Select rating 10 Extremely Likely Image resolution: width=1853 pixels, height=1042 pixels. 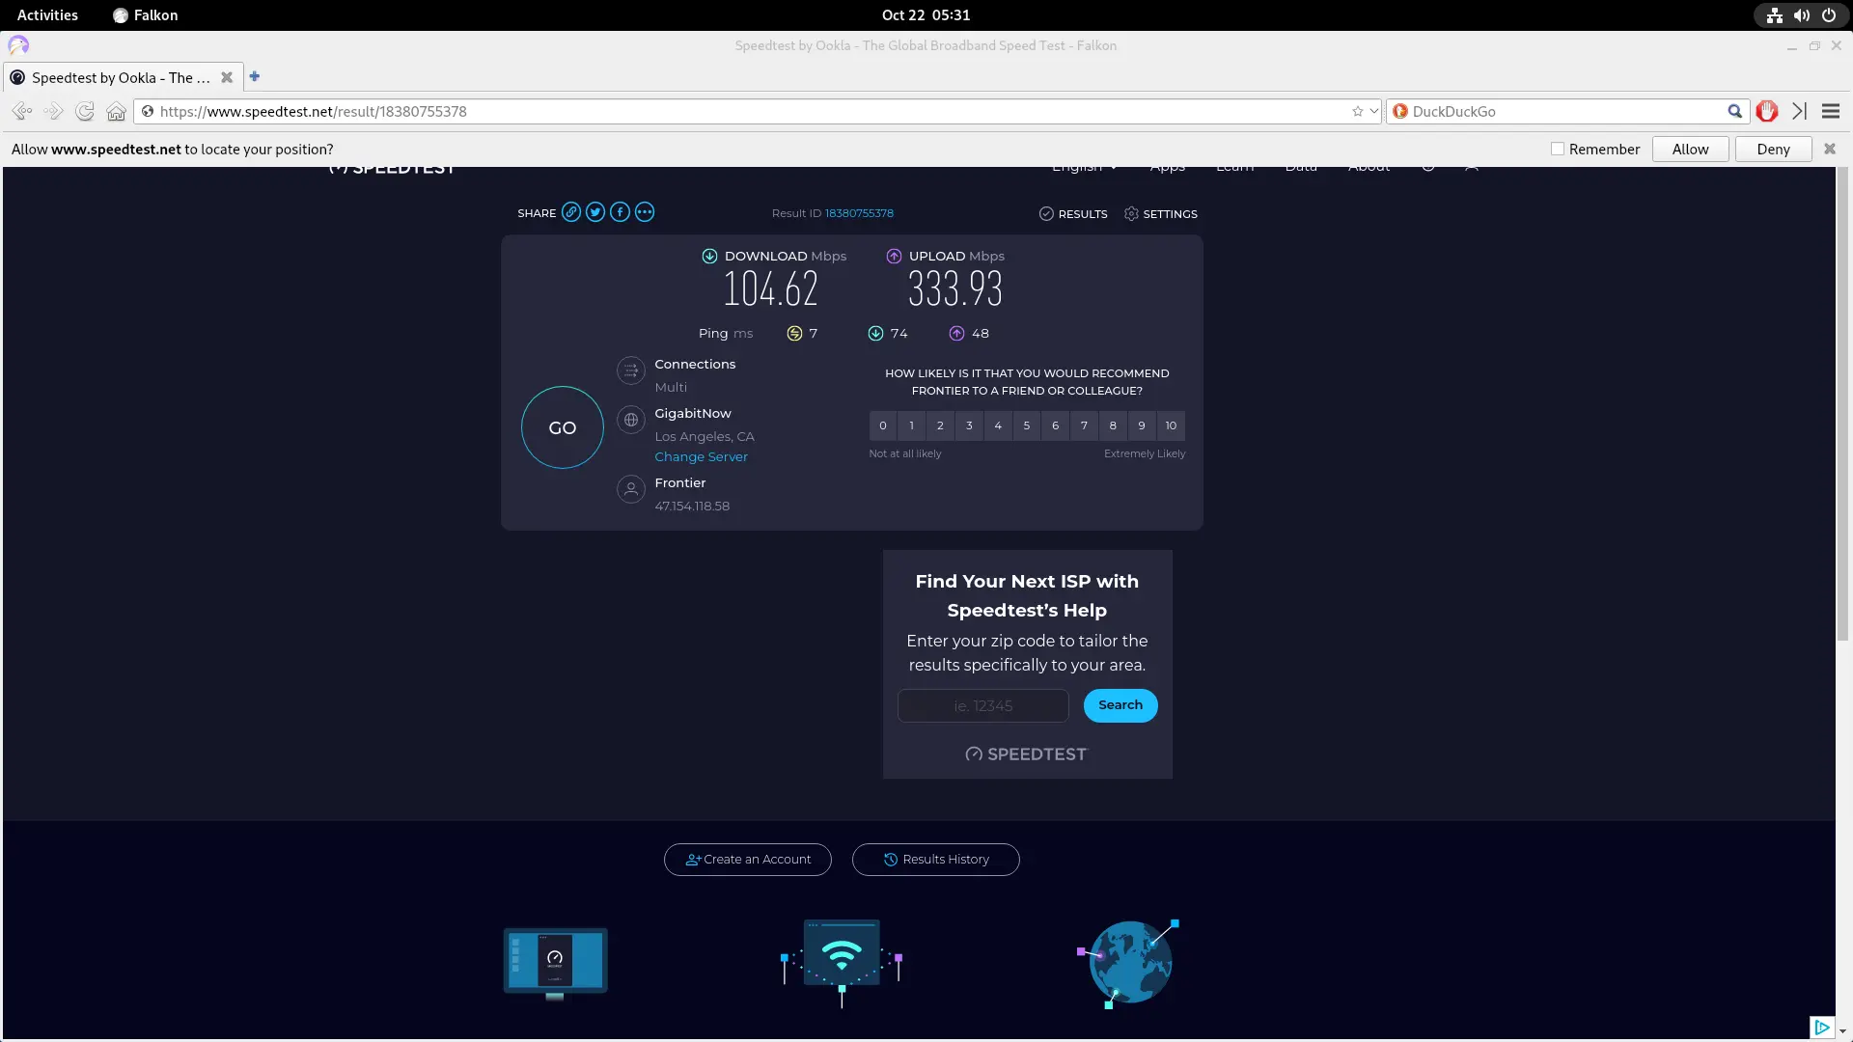[x=1171, y=425]
